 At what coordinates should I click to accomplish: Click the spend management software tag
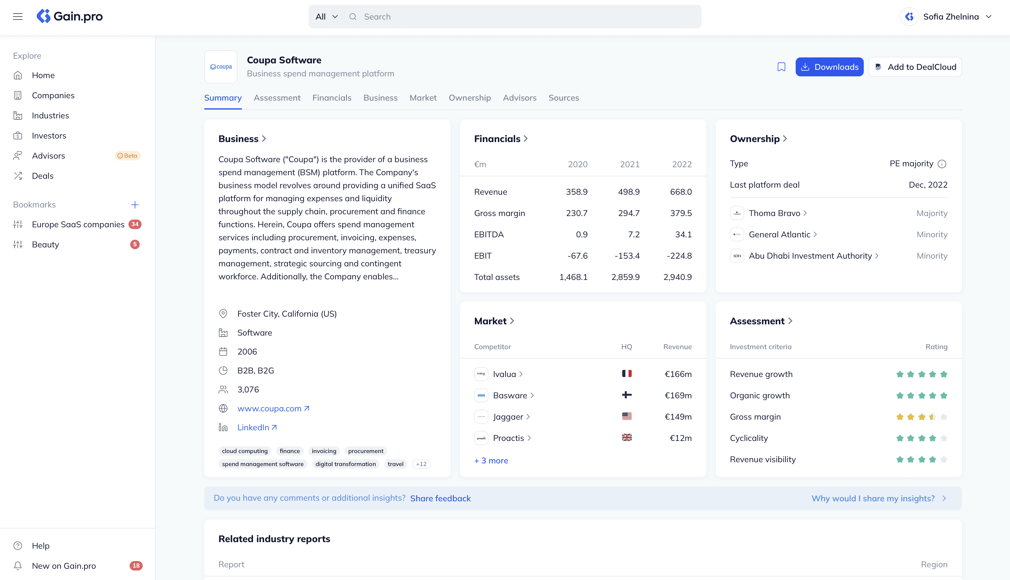click(x=263, y=464)
